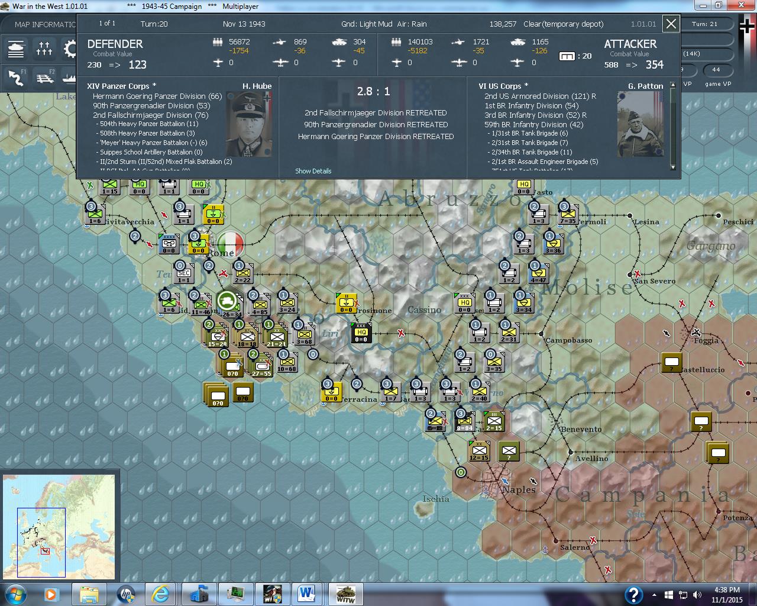This screenshot has width=757, height=606.
Task: Open Microsoft Word from the taskbar
Action: [306, 594]
